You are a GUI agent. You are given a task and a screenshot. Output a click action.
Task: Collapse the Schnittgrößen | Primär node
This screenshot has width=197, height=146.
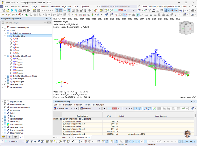pos(5,56)
